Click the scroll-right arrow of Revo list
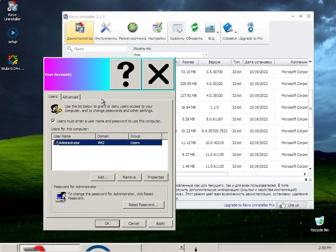This screenshot has height=252, width=336. pos(305,174)
